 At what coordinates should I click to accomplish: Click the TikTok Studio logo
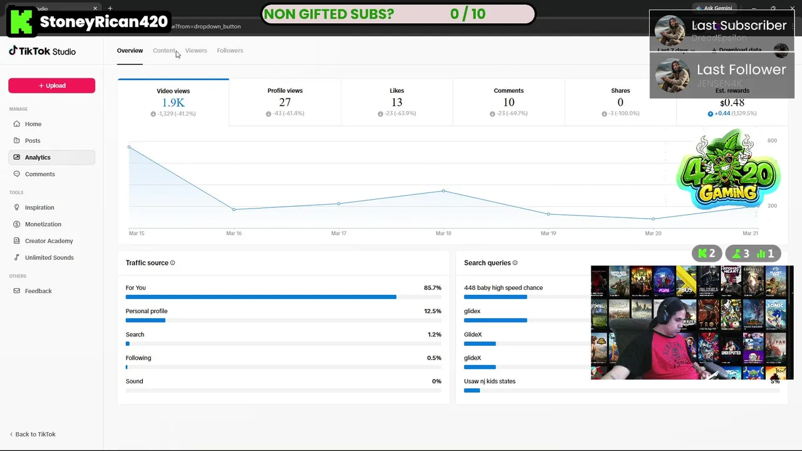pos(42,51)
